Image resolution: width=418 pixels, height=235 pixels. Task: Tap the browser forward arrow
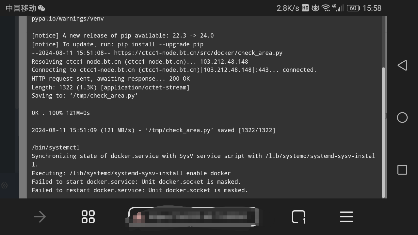tap(40, 217)
